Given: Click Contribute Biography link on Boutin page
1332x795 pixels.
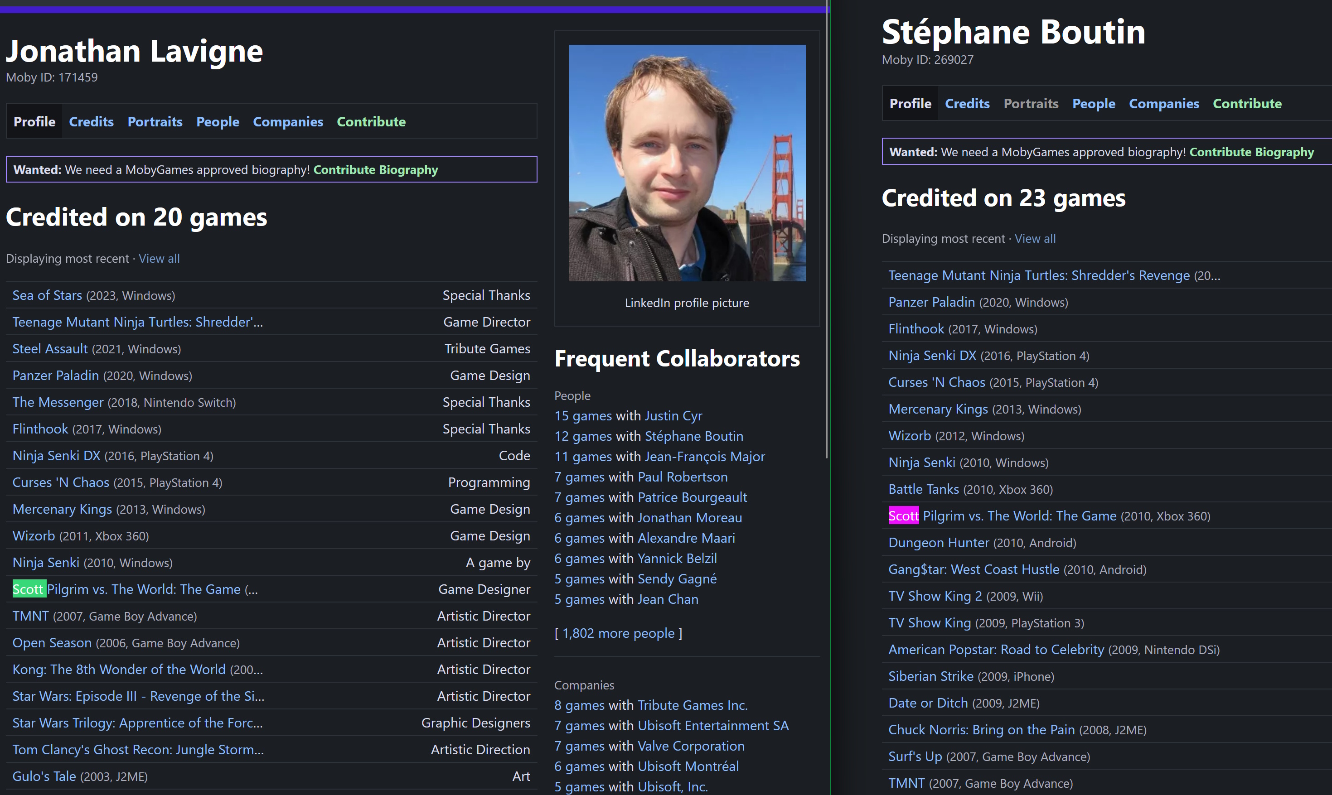Looking at the screenshot, I should (x=1252, y=152).
